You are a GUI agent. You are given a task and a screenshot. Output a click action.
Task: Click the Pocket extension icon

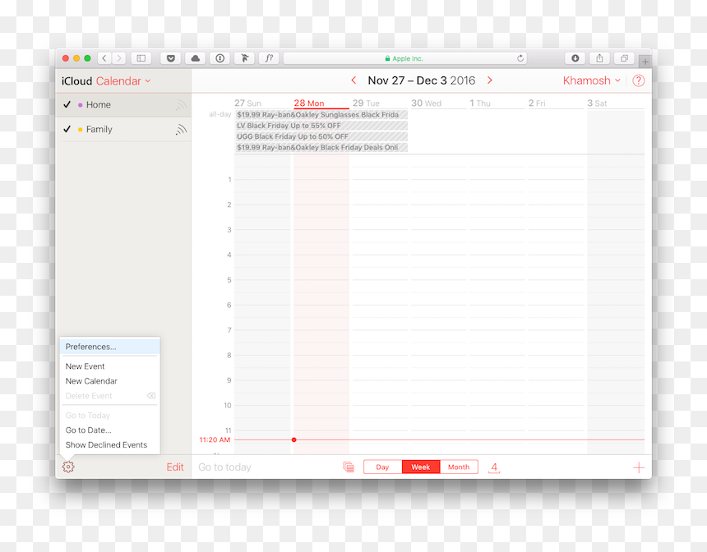click(x=171, y=58)
